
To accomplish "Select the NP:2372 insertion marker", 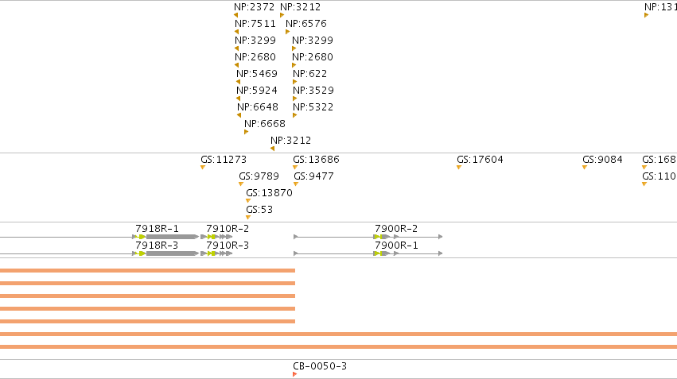I will pos(235,15).
